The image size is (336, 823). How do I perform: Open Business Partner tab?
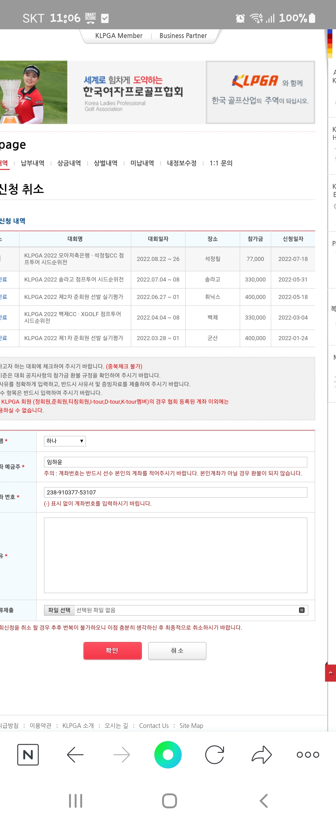(x=183, y=36)
